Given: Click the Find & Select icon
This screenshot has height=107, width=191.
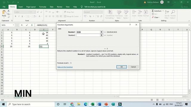Looking at the screenshot, I should [173, 12].
